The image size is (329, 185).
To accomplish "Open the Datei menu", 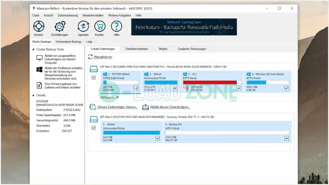I will coord(36,15).
